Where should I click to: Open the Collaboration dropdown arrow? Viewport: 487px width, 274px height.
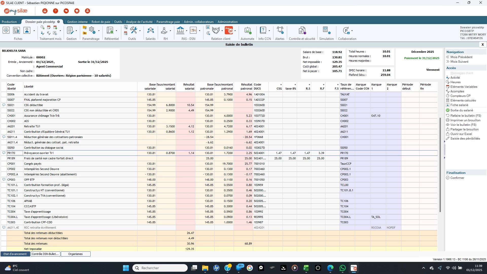point(352,31)
